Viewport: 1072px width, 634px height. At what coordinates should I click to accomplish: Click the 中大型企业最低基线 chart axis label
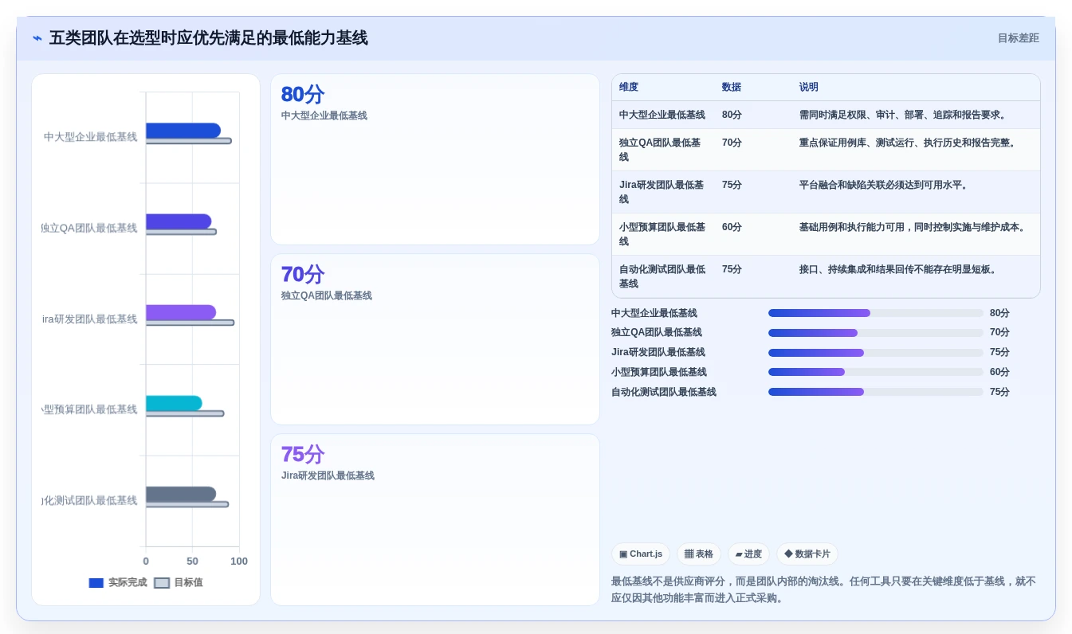coord(91,137)
